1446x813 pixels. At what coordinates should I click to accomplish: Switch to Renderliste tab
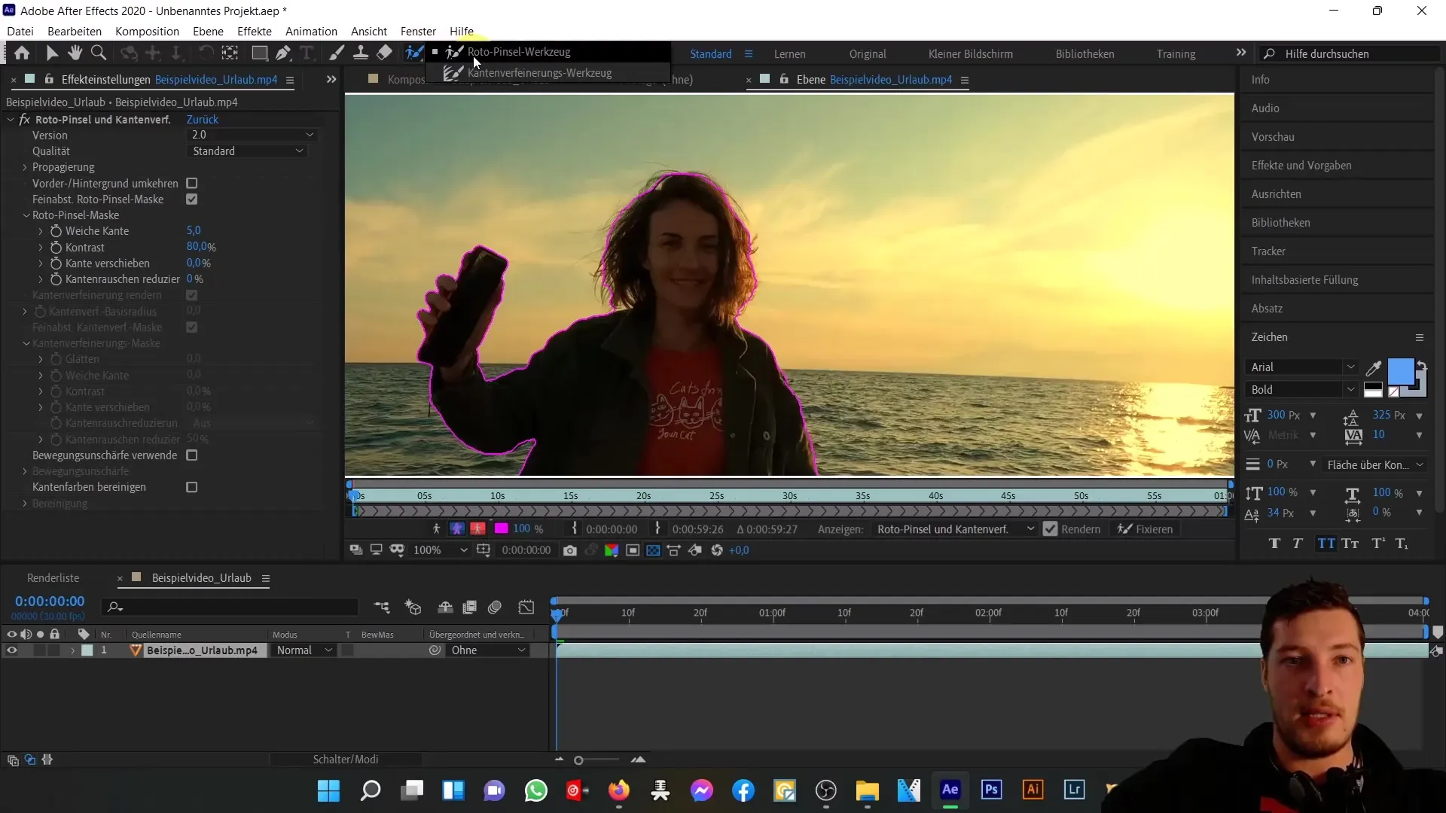(53, 578)
